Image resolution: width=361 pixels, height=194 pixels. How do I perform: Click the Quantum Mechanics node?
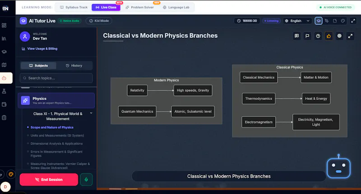click(x=137, y=112)
